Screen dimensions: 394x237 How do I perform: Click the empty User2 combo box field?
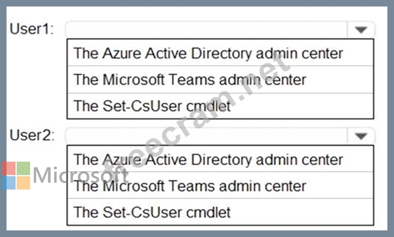coord(206,136)
